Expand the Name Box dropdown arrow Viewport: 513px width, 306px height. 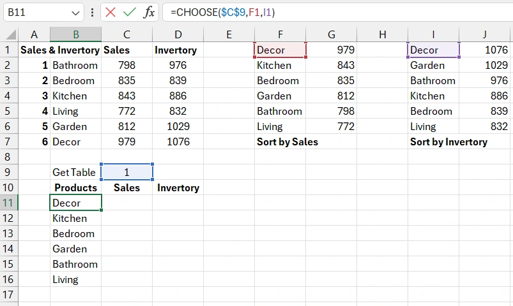76,12
